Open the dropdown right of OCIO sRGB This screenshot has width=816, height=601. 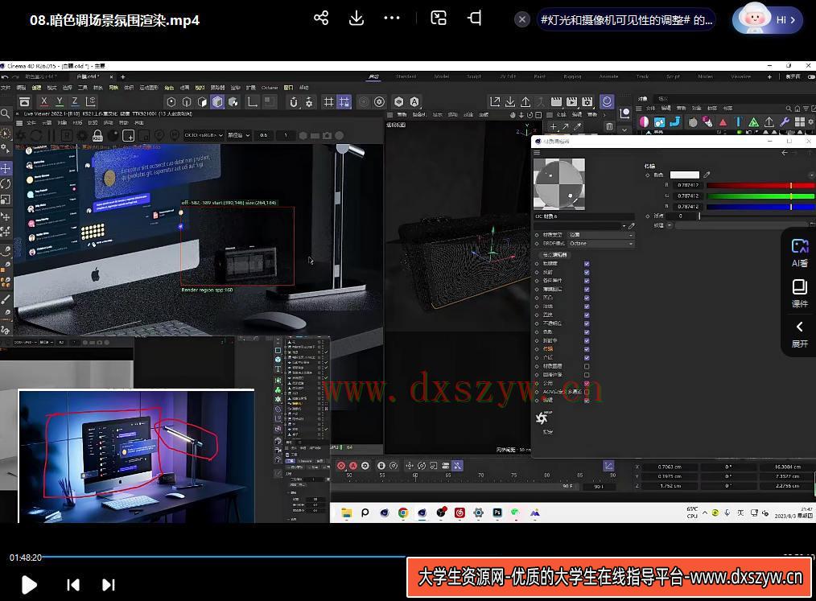coord(239,135)
